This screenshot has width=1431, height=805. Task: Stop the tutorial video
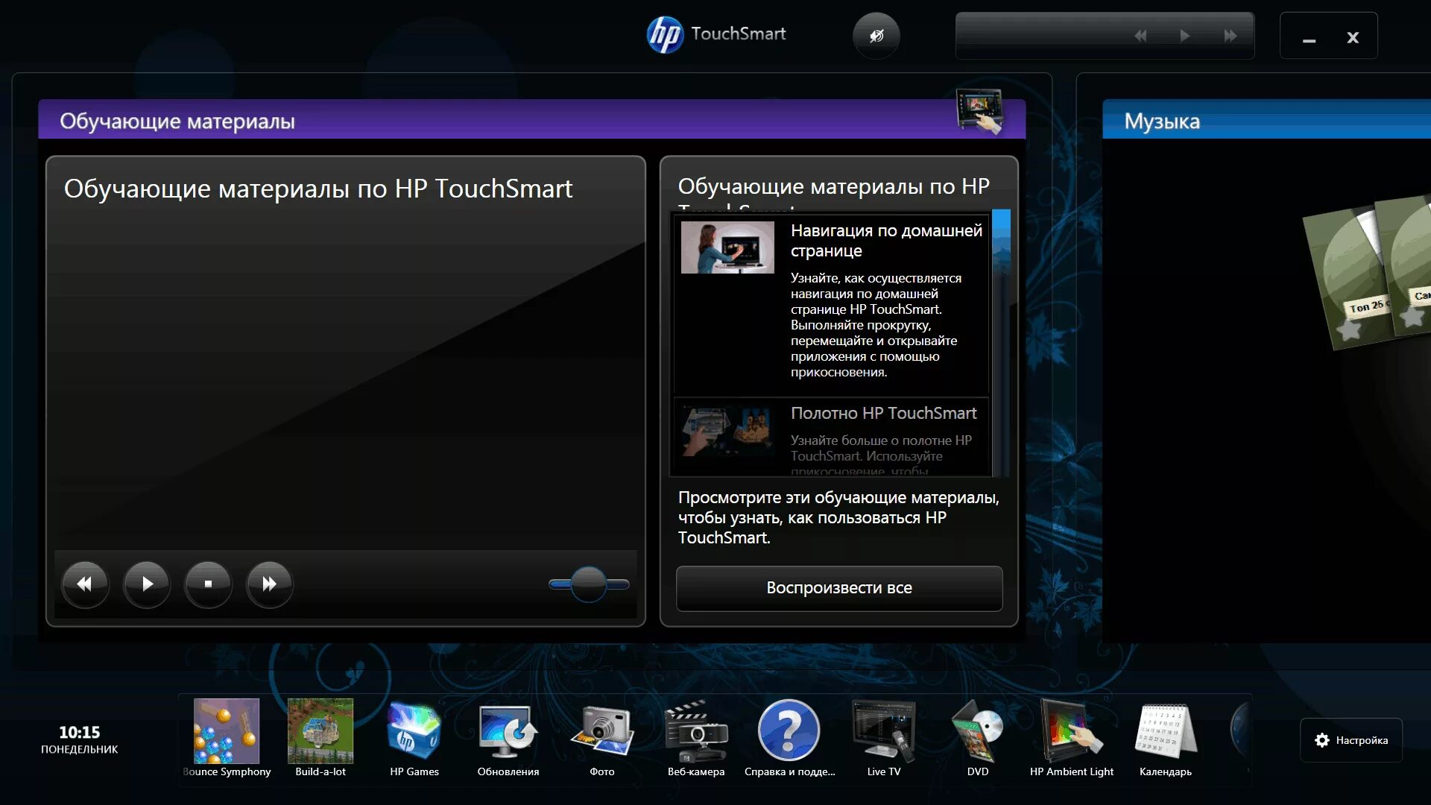tap(208, 584)
